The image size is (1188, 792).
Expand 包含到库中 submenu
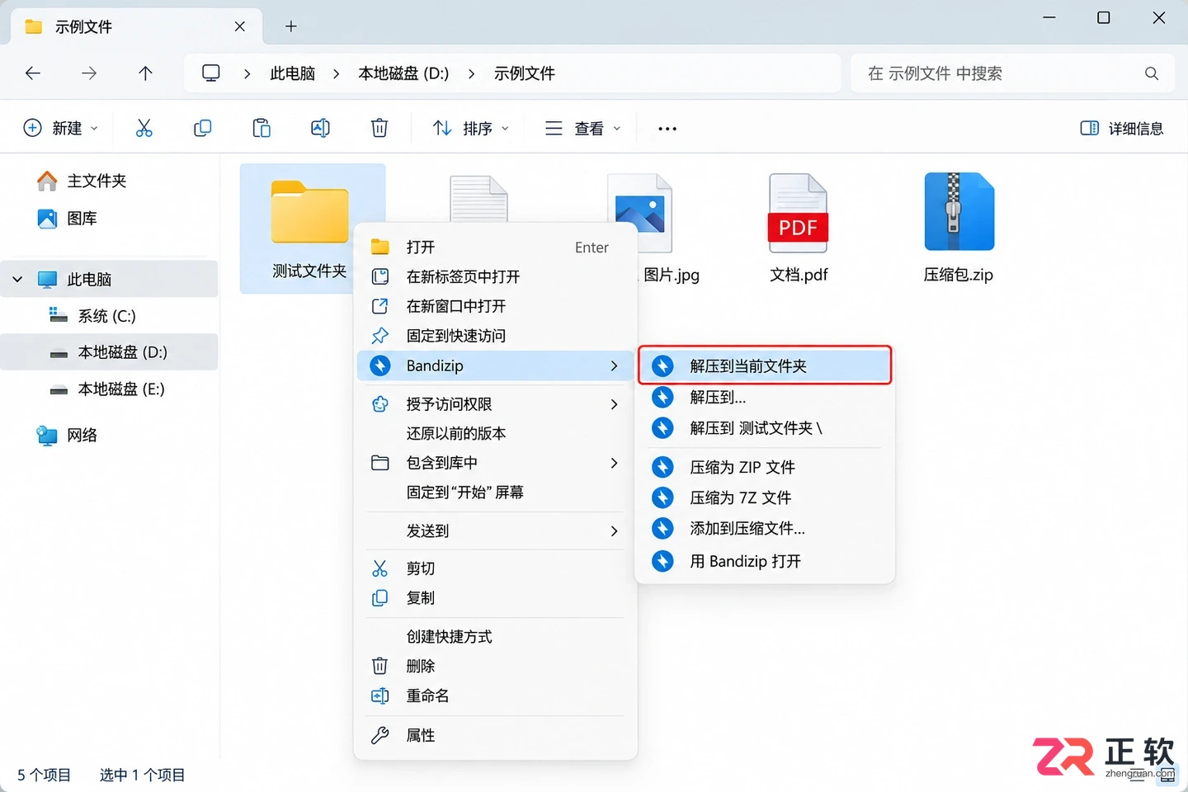[x=495, y=463]
